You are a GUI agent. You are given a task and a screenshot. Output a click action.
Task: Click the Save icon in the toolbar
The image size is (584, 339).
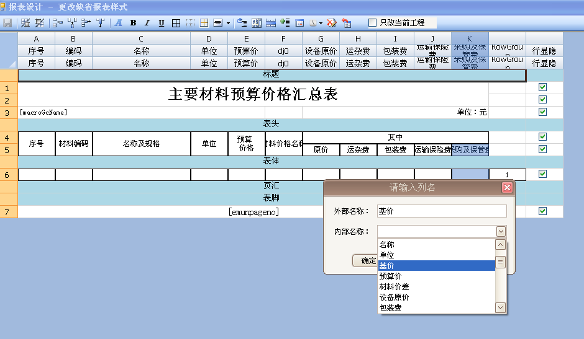click(8, 23)
